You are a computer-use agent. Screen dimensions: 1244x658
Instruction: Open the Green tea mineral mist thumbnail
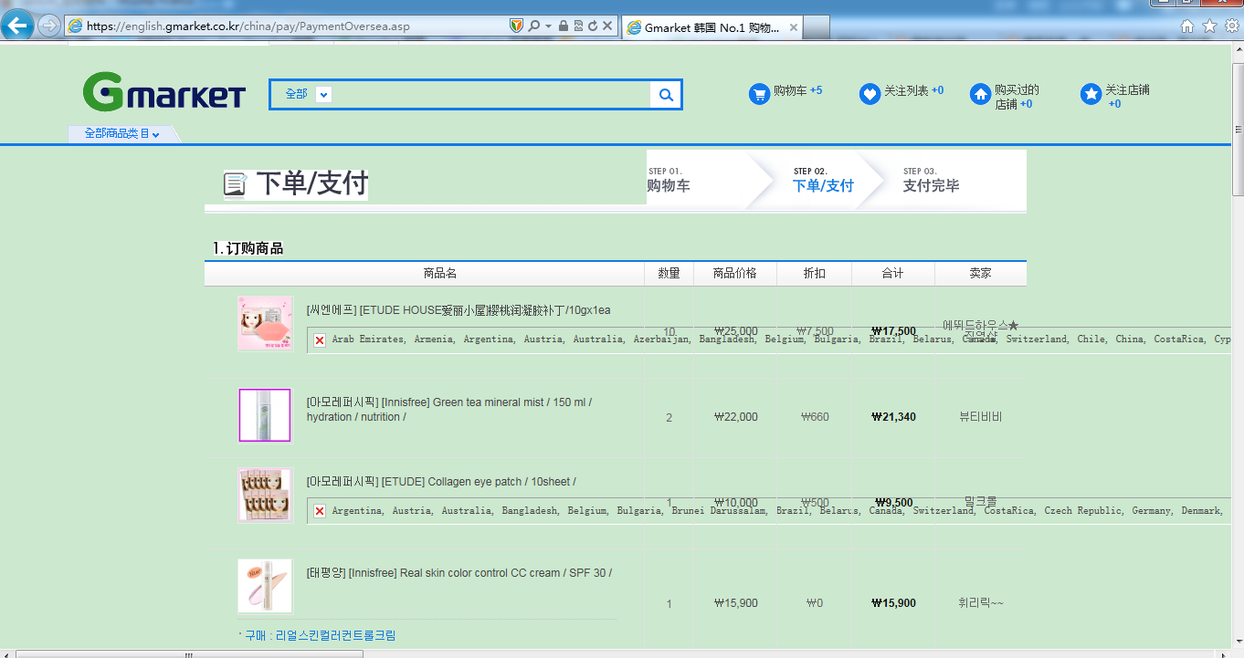pyautogui.click(x=265, y=415)
